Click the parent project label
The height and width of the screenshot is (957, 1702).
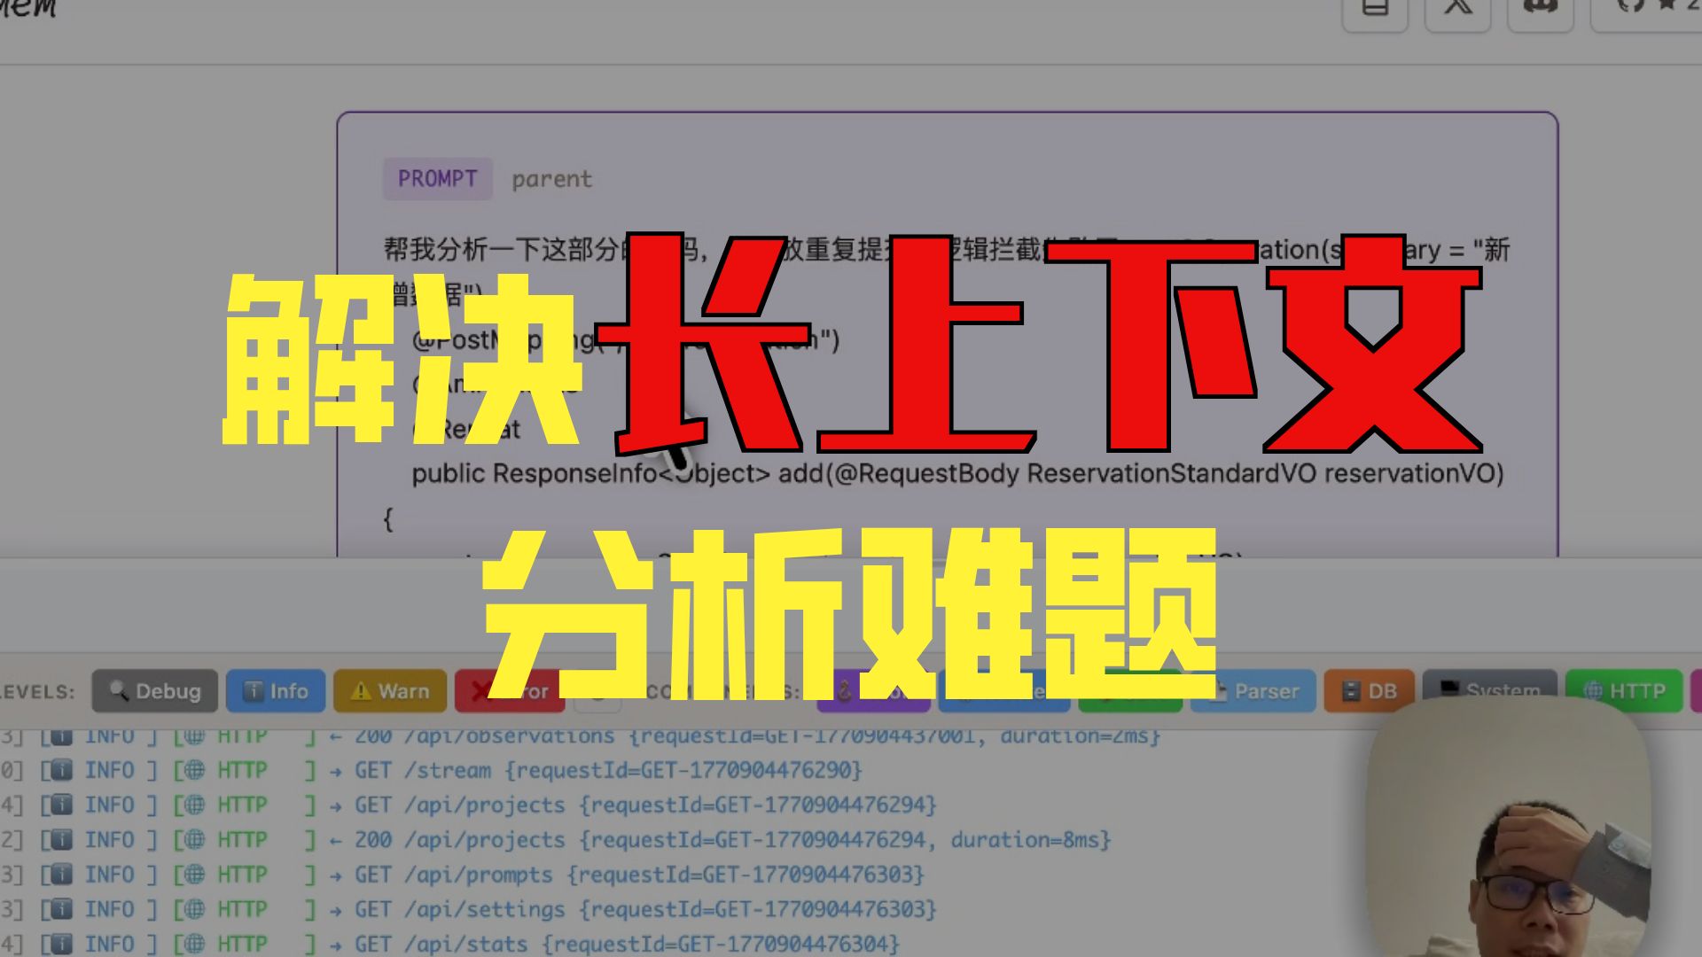(x=551, y=180)
